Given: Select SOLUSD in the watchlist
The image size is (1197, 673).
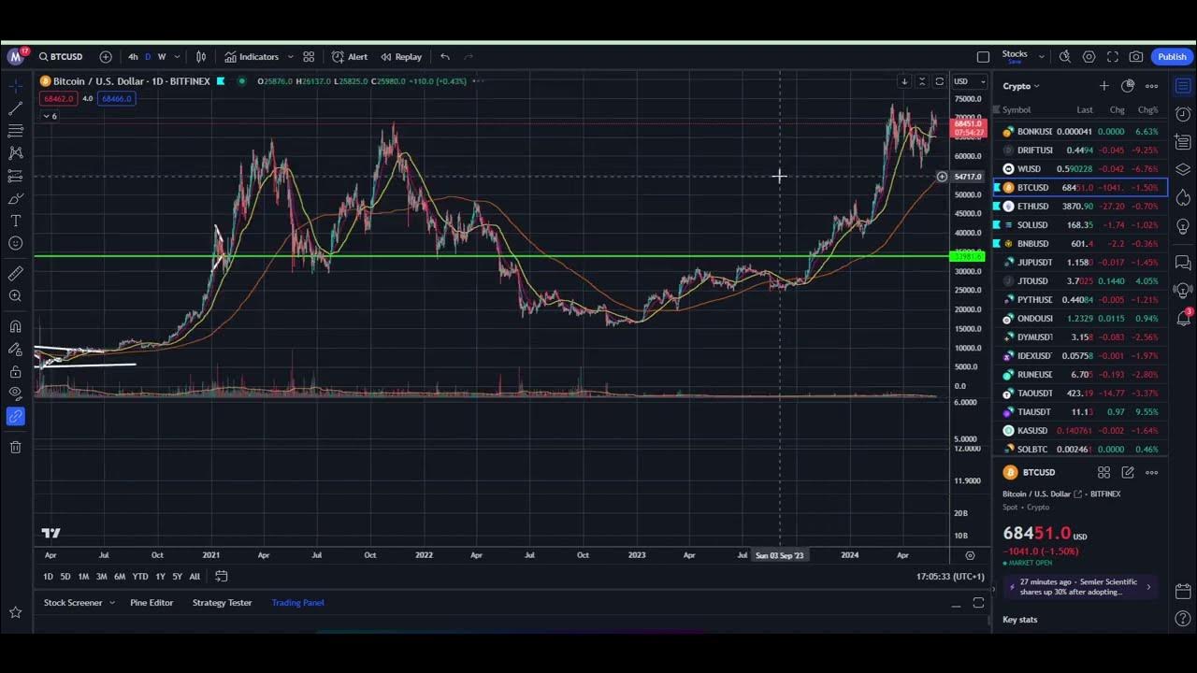Looking at the screenshot, I should (1081, 225).
